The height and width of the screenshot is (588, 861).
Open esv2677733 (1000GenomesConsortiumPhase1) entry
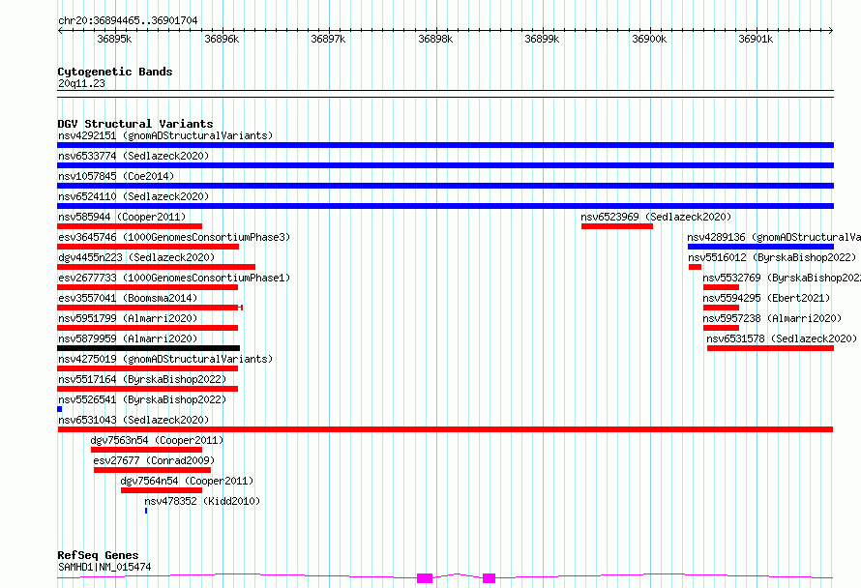click(174, 278)
